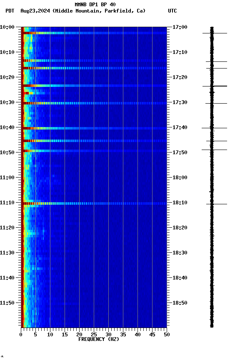Click the FREQUENCY (HZ) axis label
This screenshot has height=361, width=230.
tap(99, 340)
